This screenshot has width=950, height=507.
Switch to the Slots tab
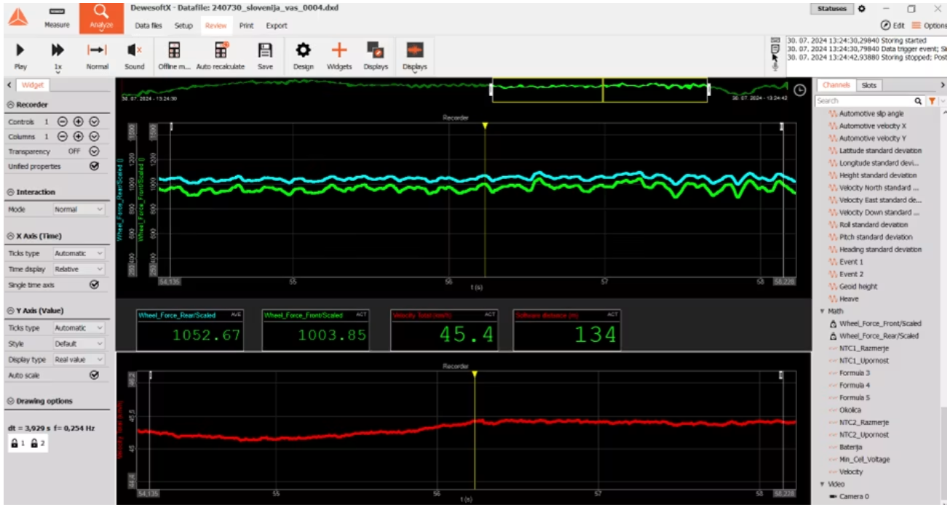point(869,85)
